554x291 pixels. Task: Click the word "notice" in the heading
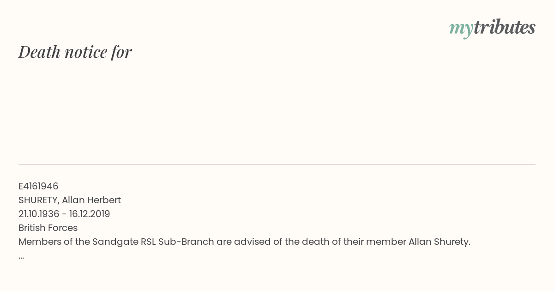(x=86, y=52)
